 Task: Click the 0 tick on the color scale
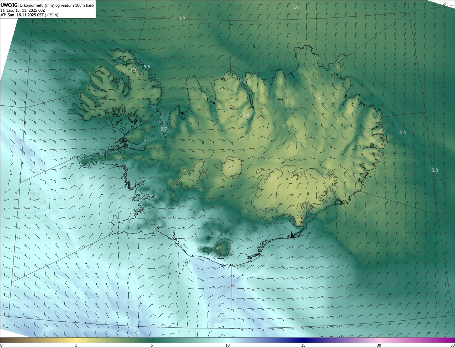[x=1, y=345]
